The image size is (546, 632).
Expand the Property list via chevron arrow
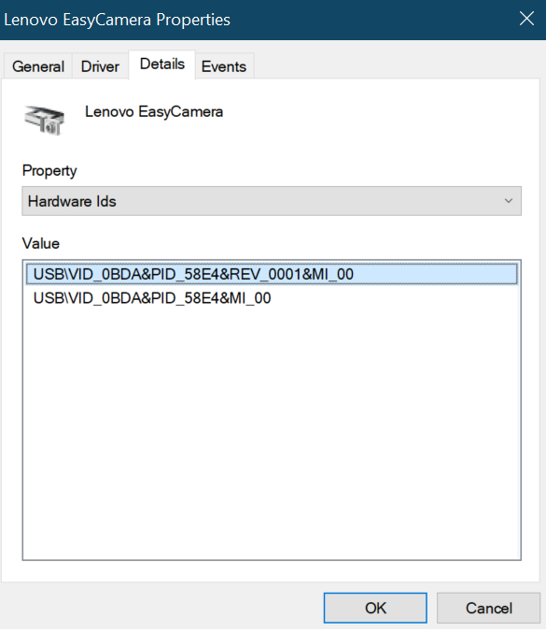pos(509,201)
